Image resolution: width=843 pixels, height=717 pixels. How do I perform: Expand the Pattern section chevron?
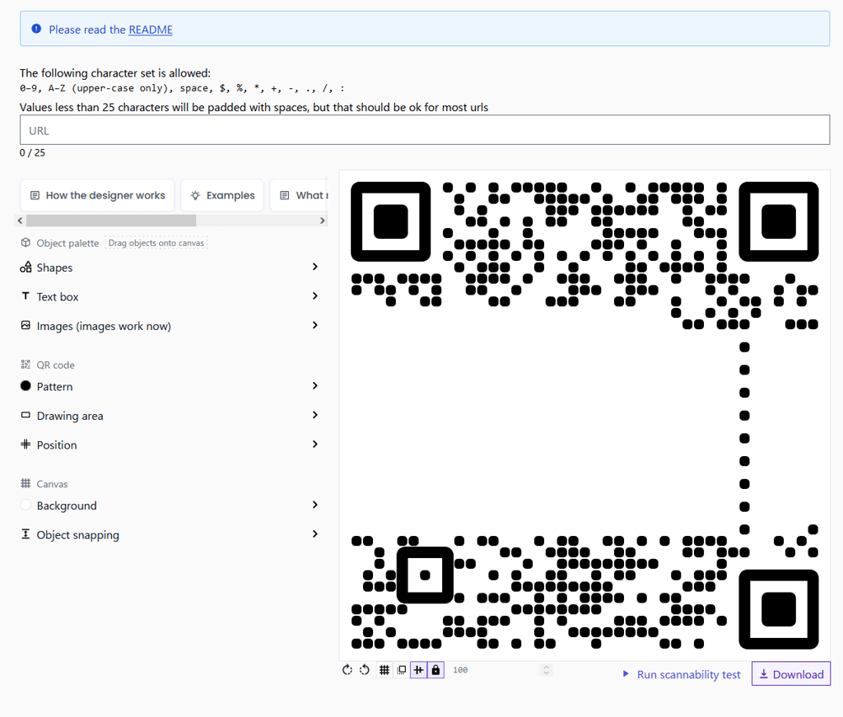(314, 386)
